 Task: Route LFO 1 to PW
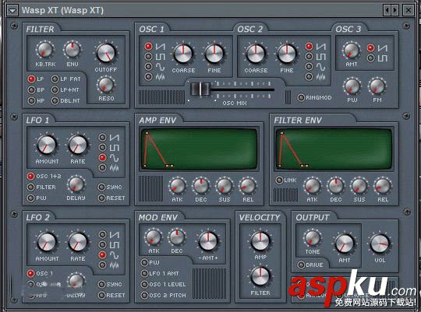[x=31, y=198]
